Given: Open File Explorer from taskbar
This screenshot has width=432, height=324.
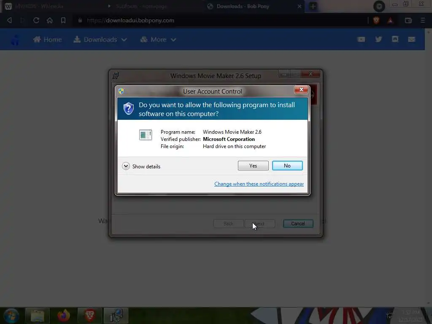Looking at the screenshot, I should [x=38, y=316].
